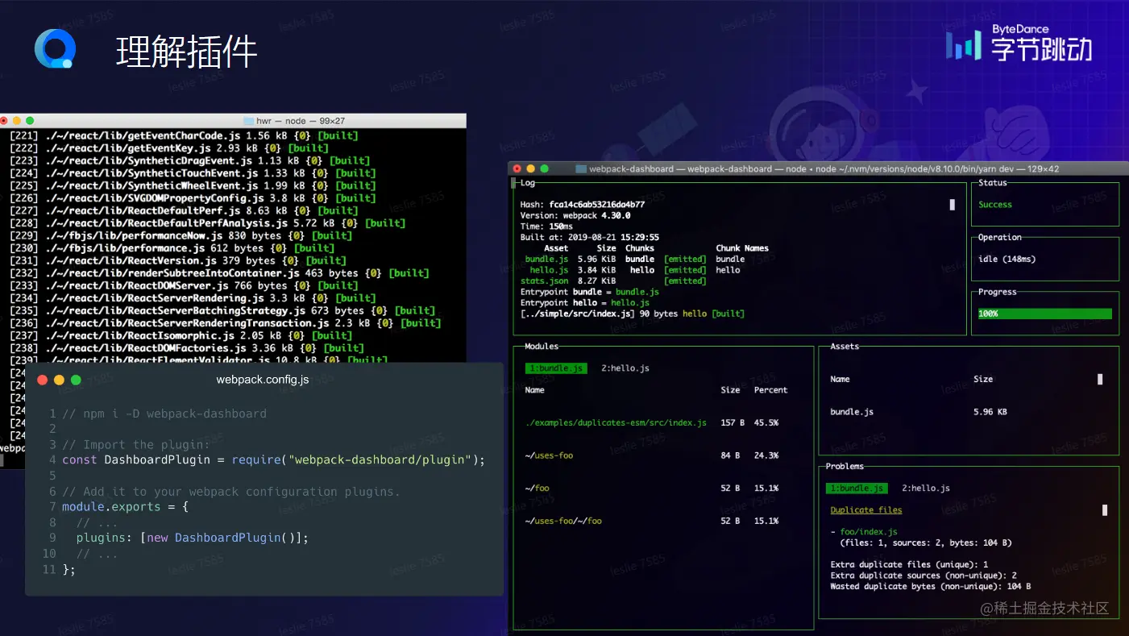Close the webpack-dashboard terminal window
Viewport: 1129px width, 636px height.
(x=517, y=168)
